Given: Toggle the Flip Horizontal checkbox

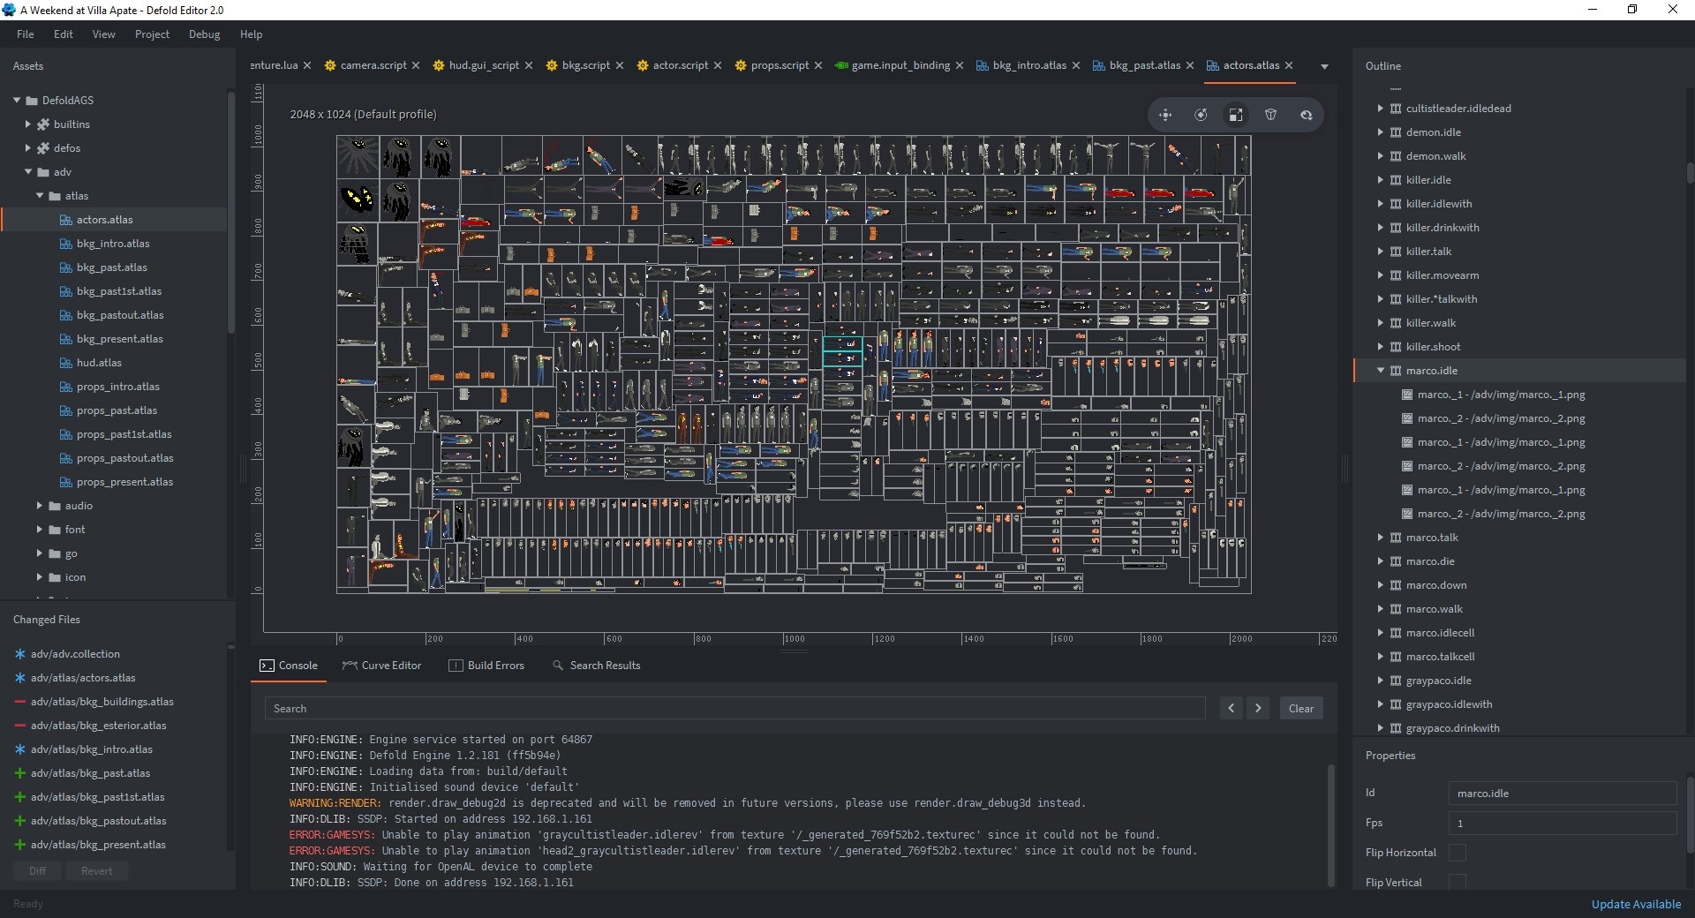Looking at the screenshot, I should pos(1458,853).
